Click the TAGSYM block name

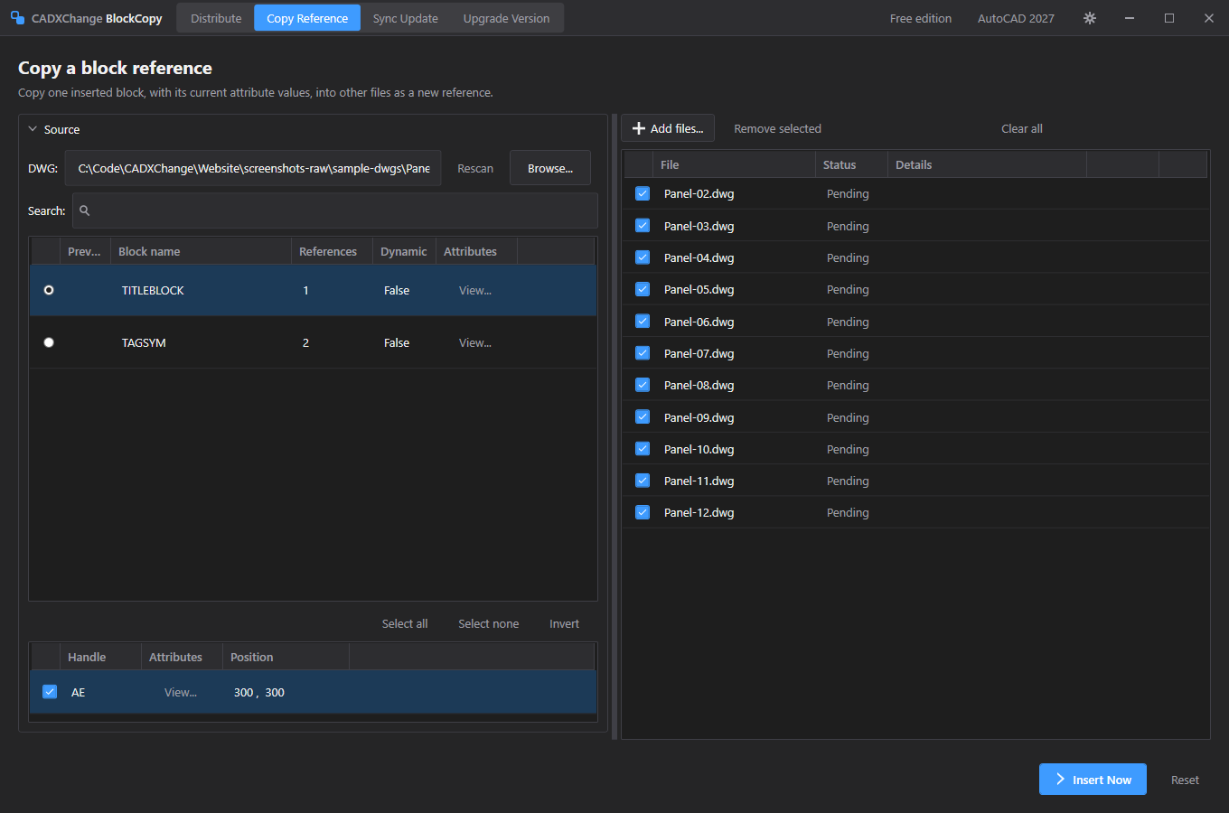coord(144,342)
